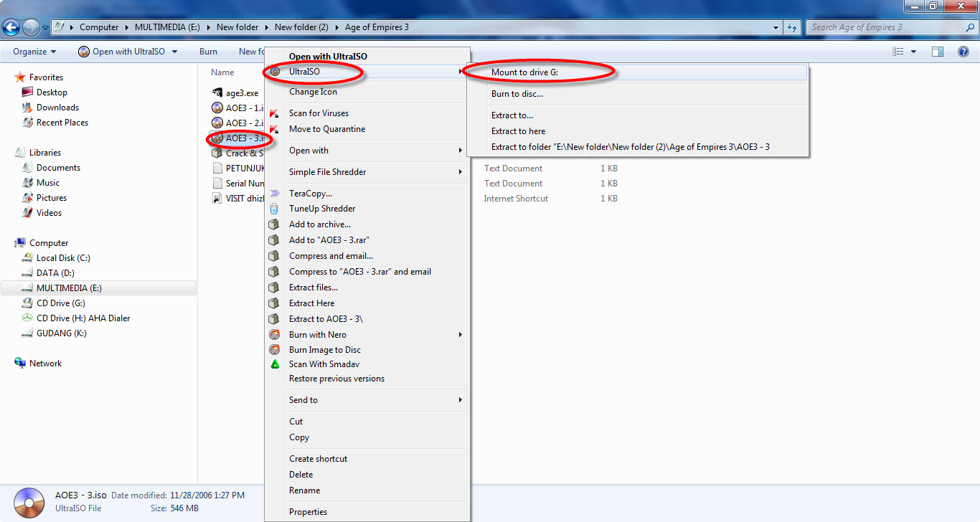980x522 pixels.
Task: Click the AOE3 - 2 disc image icon
Action: (x=217, y=123)
